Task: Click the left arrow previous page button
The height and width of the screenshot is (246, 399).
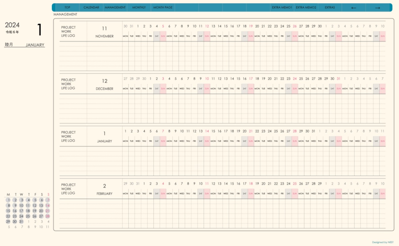Action: tap(353, 8)
